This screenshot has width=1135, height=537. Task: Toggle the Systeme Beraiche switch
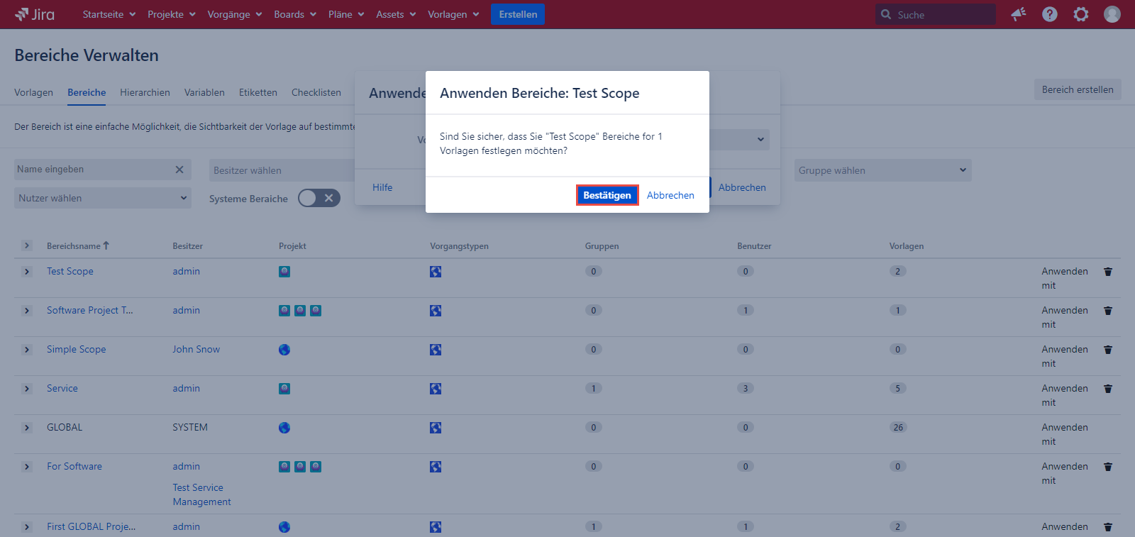(x=319, y=199)
